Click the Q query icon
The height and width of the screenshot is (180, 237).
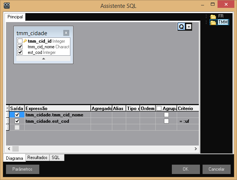181,27
